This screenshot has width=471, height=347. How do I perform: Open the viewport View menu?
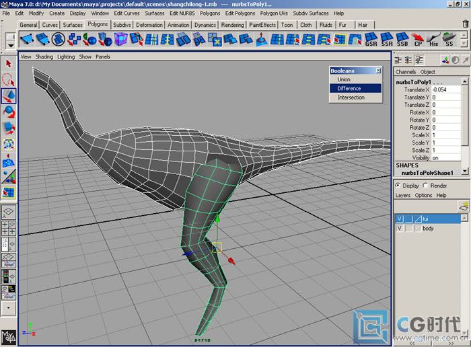pos(26,56)
